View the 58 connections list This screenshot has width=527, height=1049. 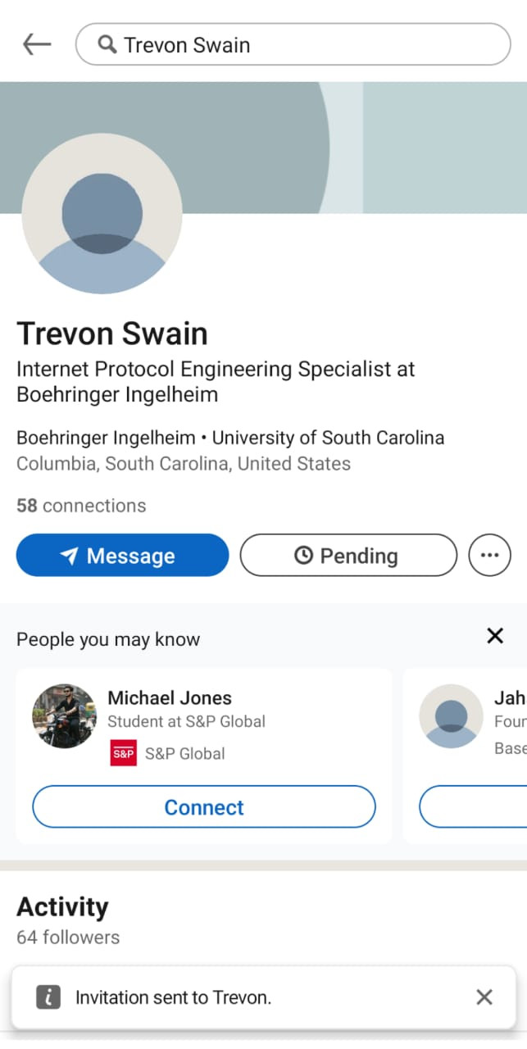tap(81, 506)
